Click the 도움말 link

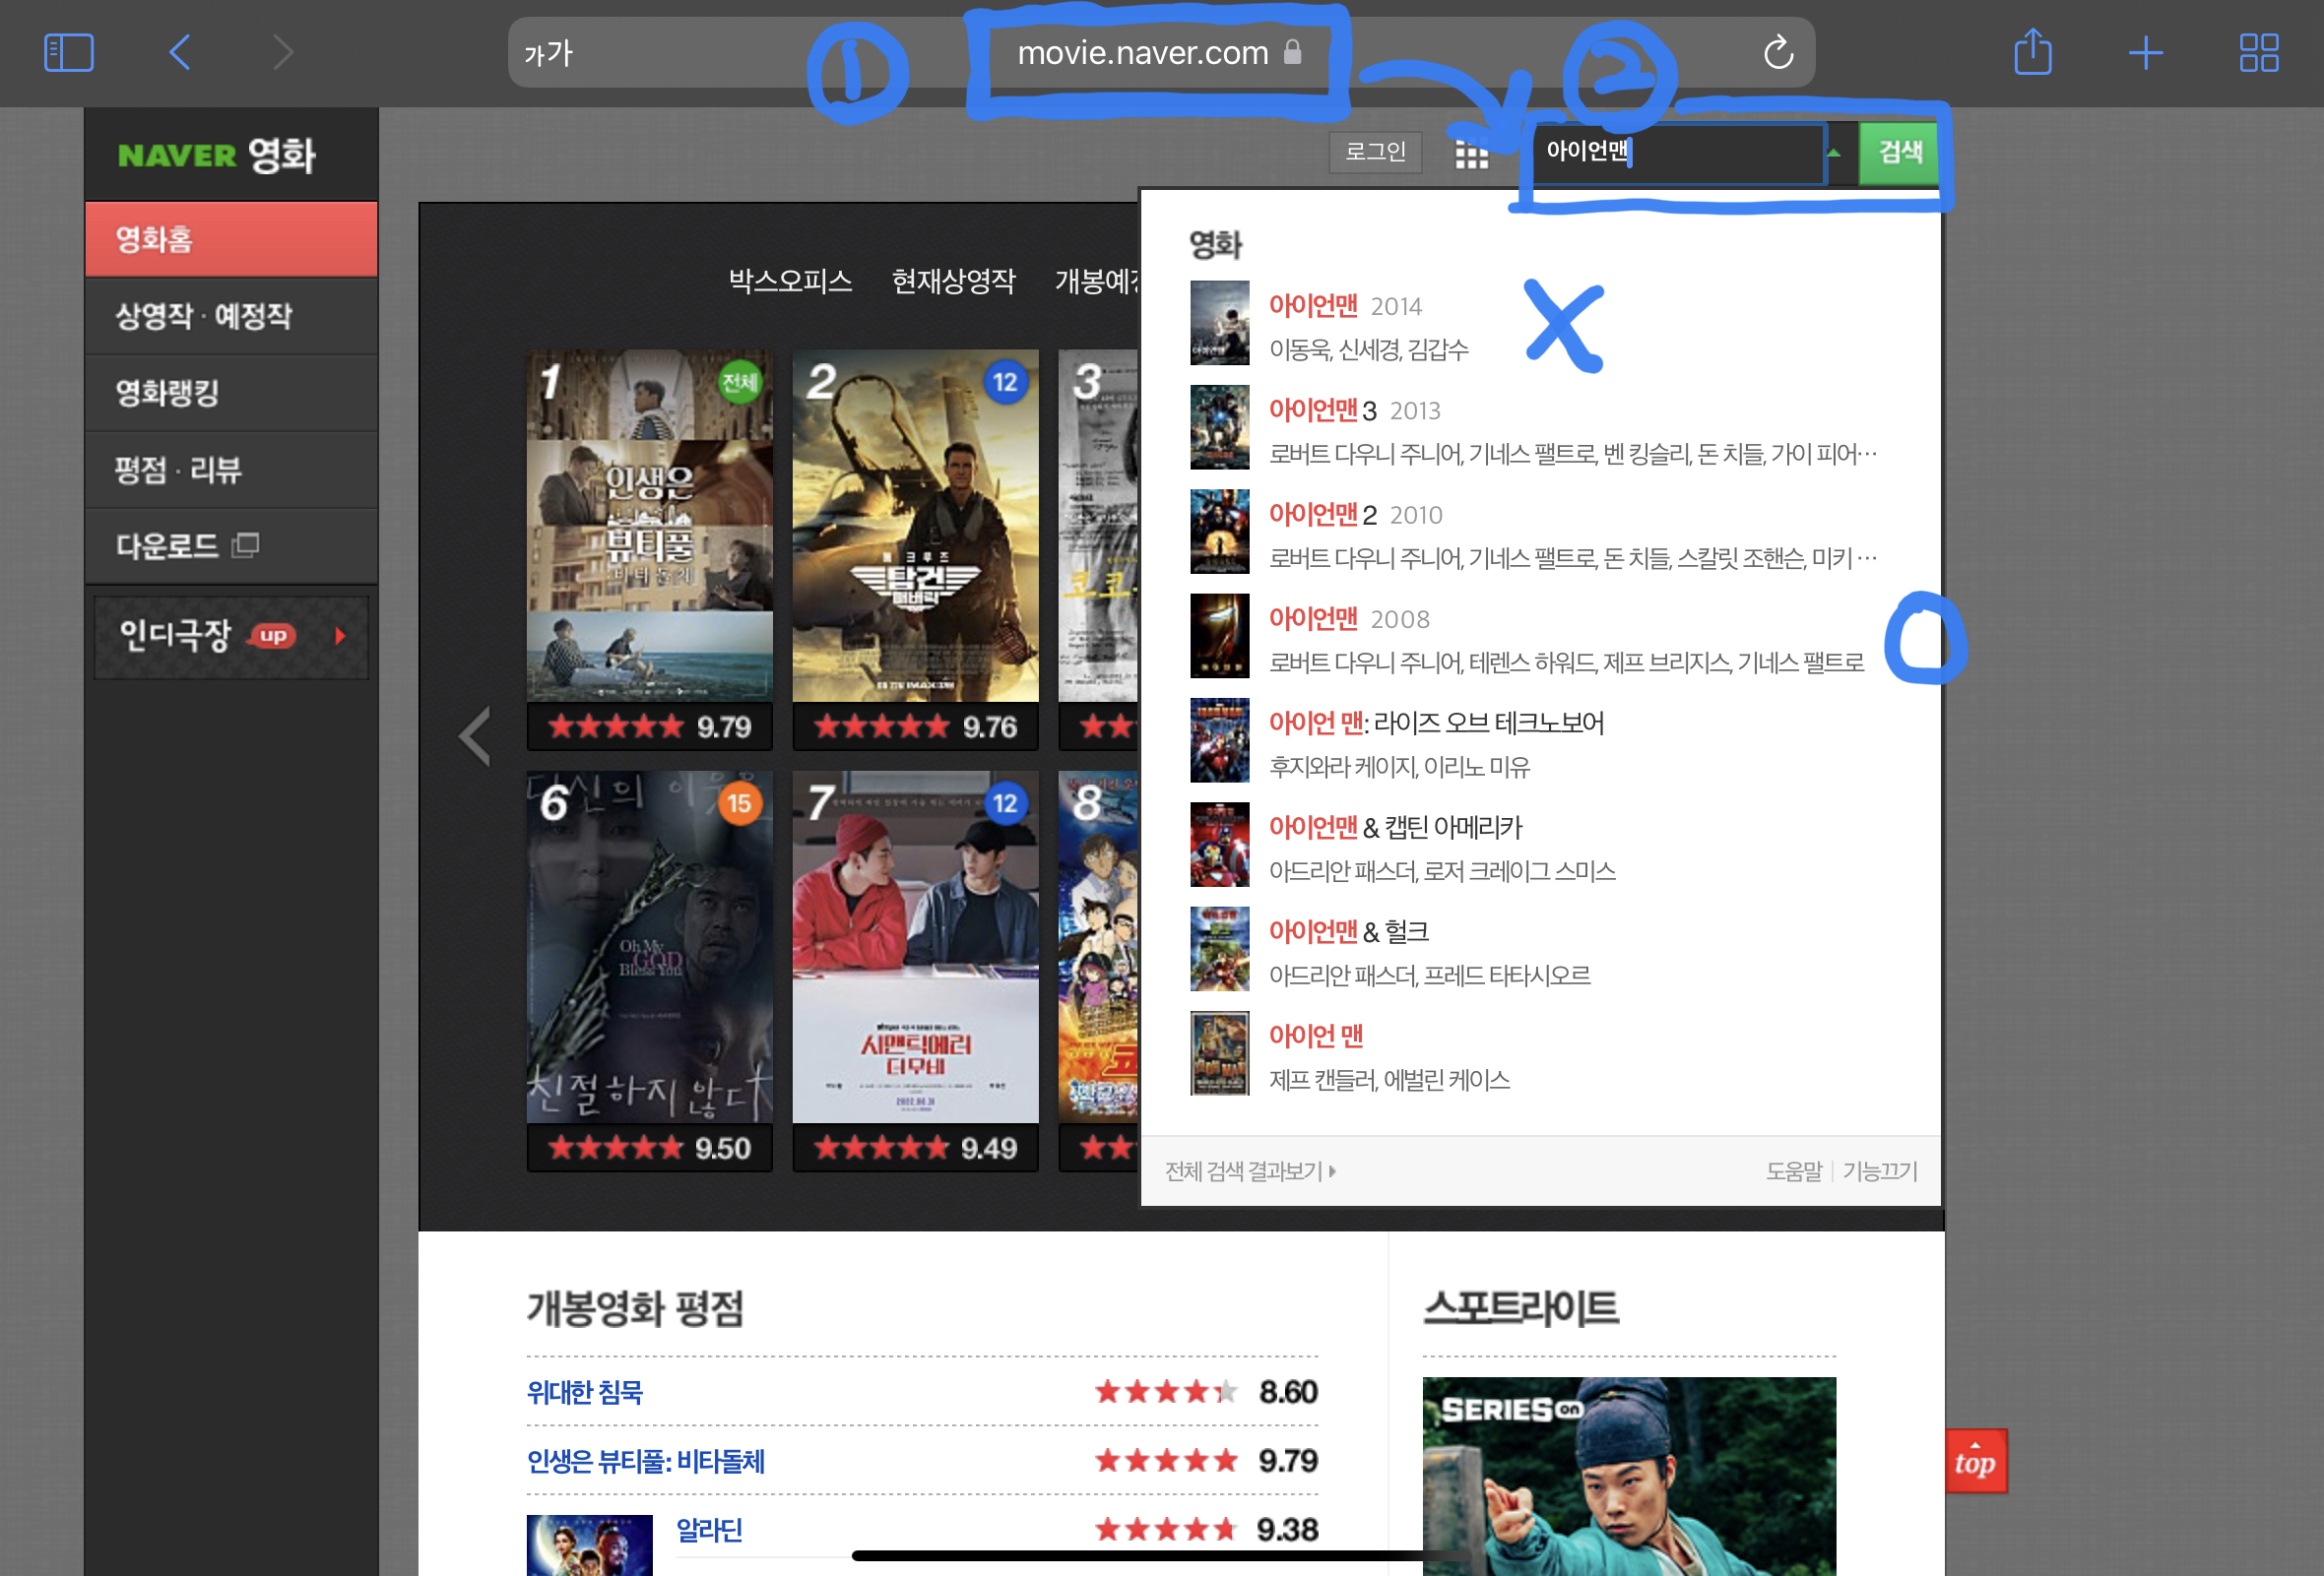[1794, 1171]
